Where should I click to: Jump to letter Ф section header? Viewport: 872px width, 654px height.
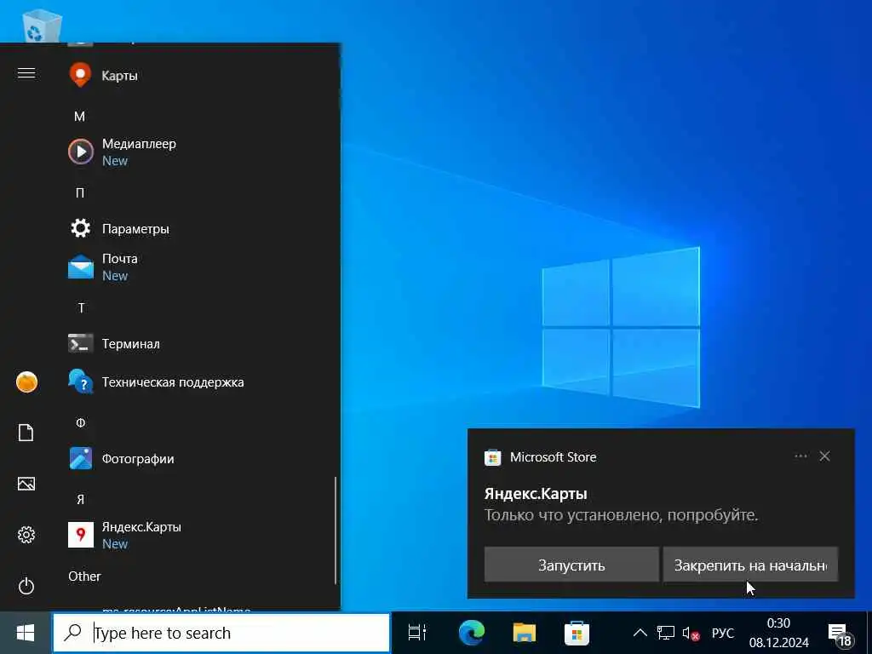81,423
